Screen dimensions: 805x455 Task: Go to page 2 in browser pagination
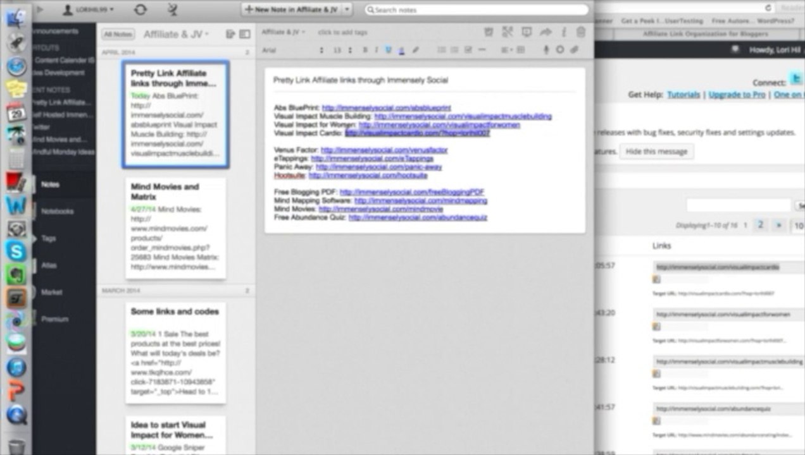[x=761, y=225]
